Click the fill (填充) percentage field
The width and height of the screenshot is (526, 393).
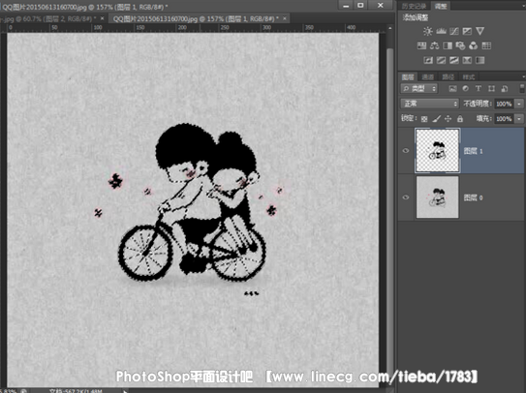(x=504, y=119)
